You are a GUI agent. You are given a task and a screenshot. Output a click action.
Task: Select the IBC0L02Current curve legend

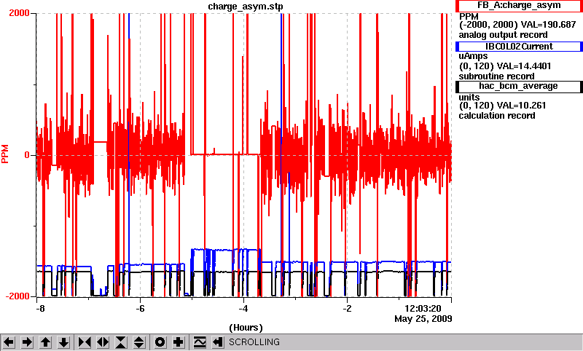pos(519,47)
